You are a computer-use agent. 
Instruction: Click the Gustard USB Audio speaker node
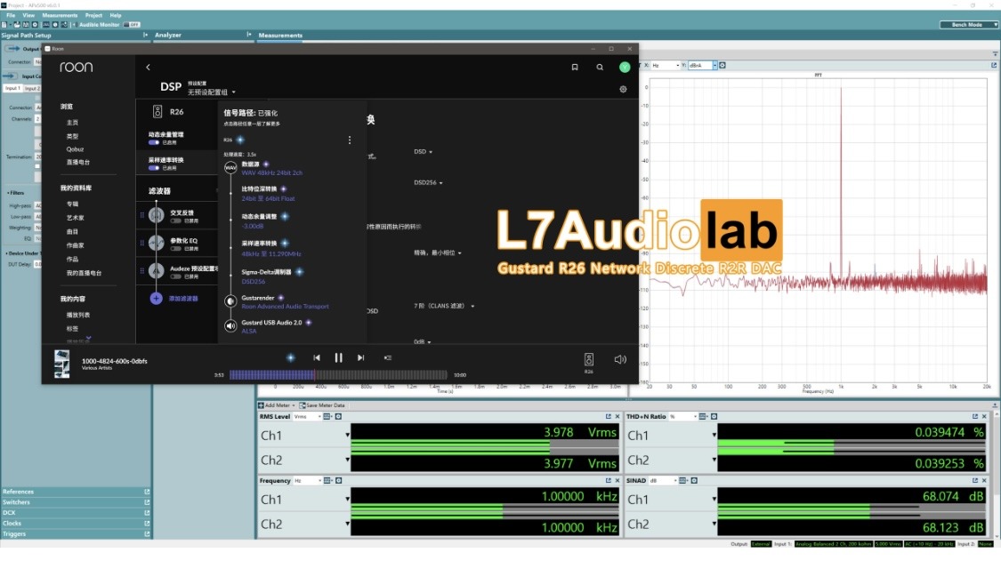point(230,325)
